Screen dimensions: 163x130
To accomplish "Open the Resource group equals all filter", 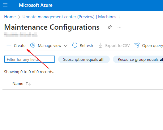I will (138, 59).
